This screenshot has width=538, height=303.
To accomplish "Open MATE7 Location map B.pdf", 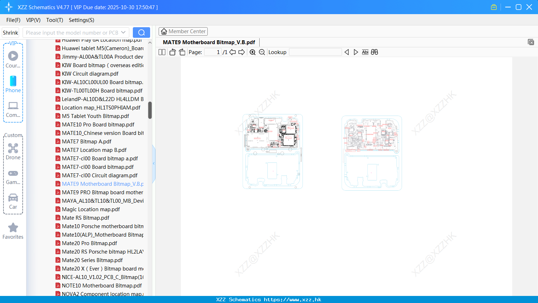I will coord(94,150).
